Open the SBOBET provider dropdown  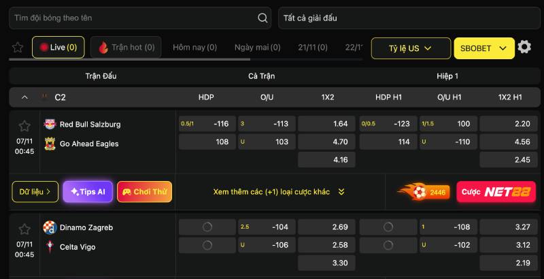[x=483, y=48]
